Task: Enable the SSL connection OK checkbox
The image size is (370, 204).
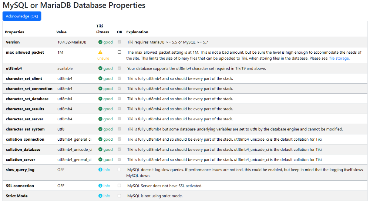Action: (x=120, y=185)
